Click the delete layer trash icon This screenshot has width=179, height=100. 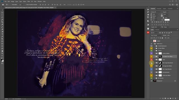click(175, 98)
